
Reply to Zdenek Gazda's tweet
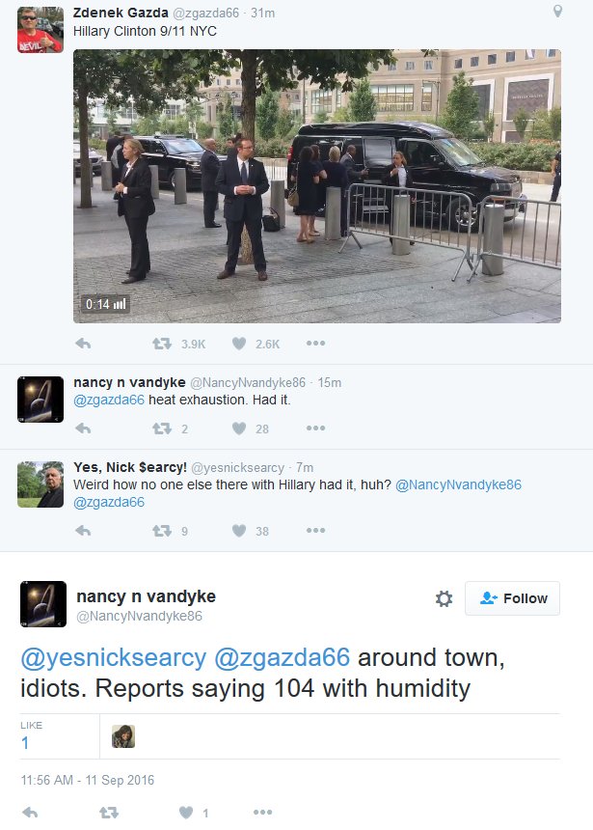point(83,344)
